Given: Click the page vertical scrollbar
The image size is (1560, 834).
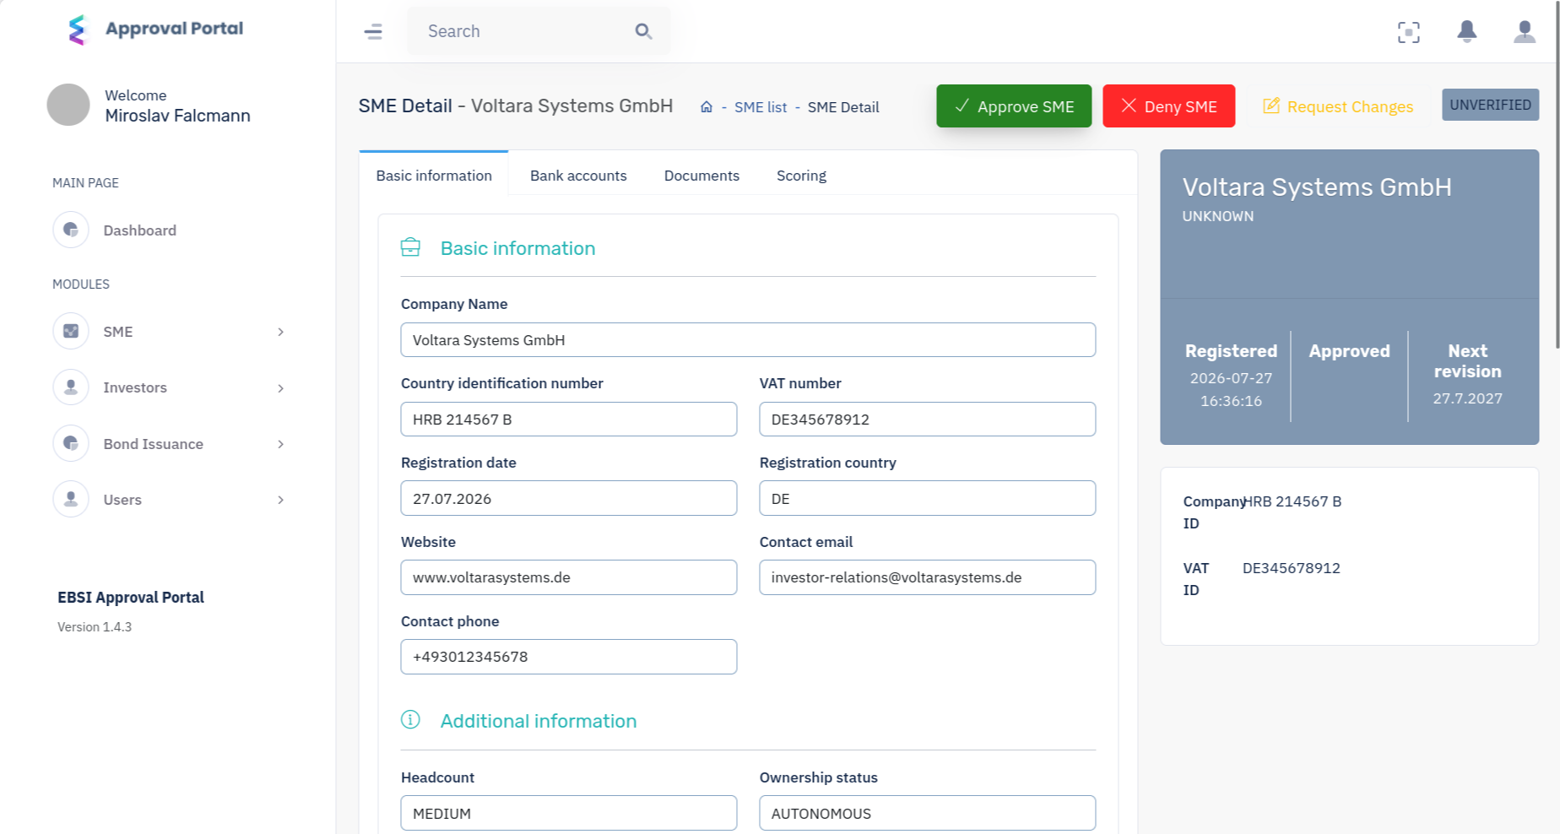Looking at the screenshot, I should (1557, 174).
